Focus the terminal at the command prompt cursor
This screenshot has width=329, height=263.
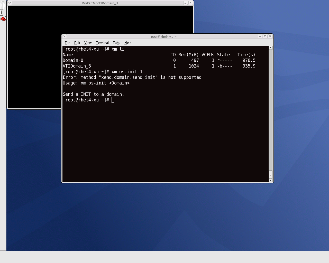pos(113,100)
